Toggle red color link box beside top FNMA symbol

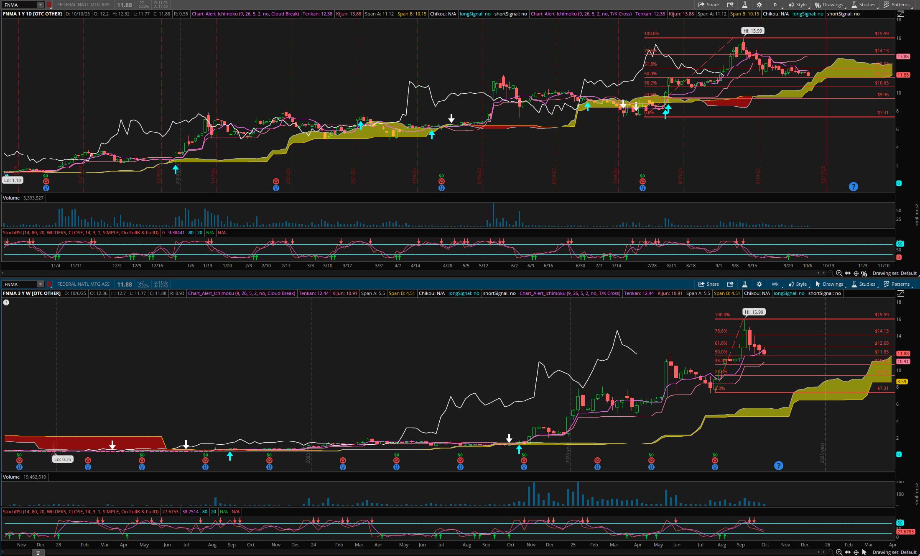pos(49,5)
